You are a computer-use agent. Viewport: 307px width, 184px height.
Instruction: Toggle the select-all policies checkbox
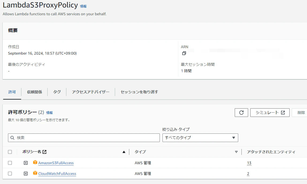pyautogui.click(x=10, y=152)
